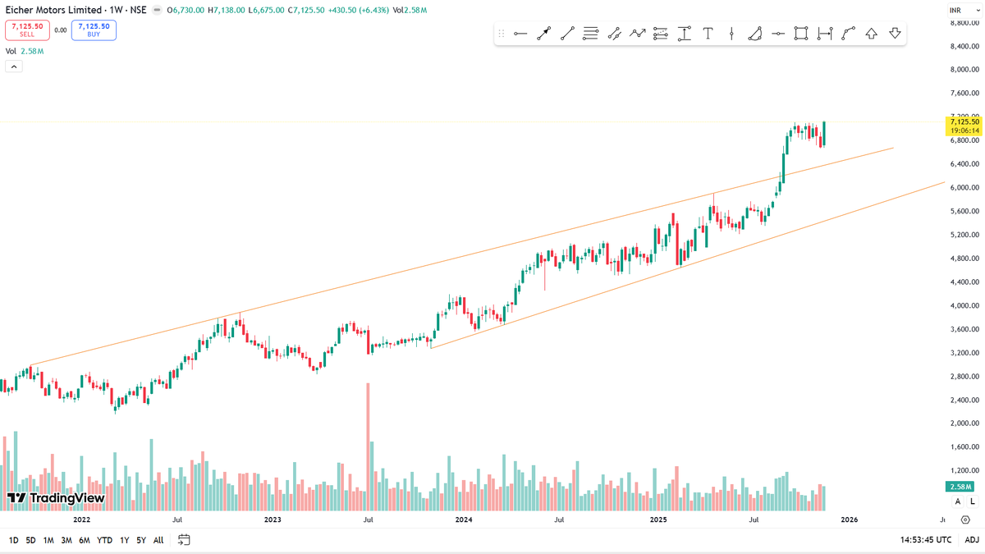
Task: Select the Text tool
Action: (708, 34)
